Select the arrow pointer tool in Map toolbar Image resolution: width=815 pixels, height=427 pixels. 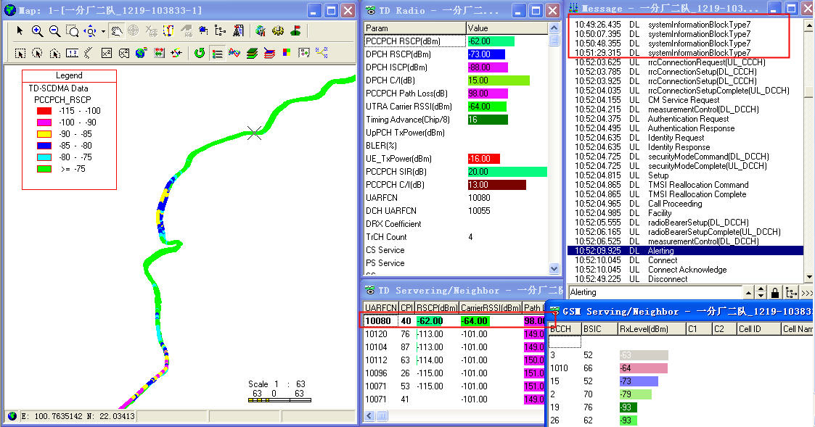(x=20, y=31)
